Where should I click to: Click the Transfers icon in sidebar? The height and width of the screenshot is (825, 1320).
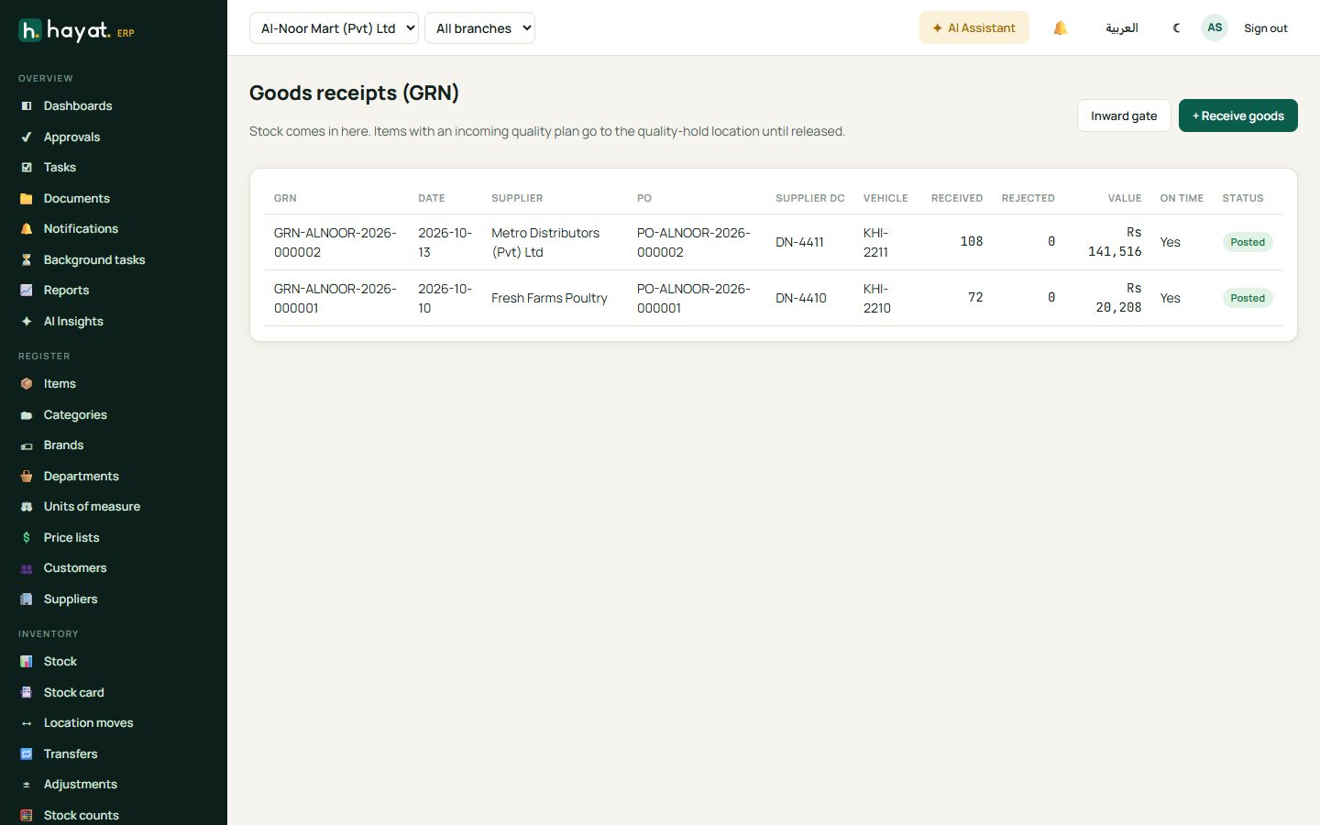pyautogui.click(x=27, y=754)
